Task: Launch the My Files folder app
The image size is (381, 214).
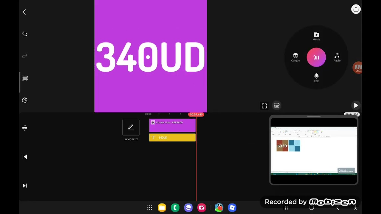Action: [x=162, y=208]
